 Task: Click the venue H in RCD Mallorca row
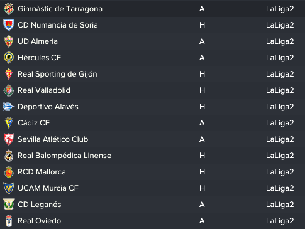point(202,172)
